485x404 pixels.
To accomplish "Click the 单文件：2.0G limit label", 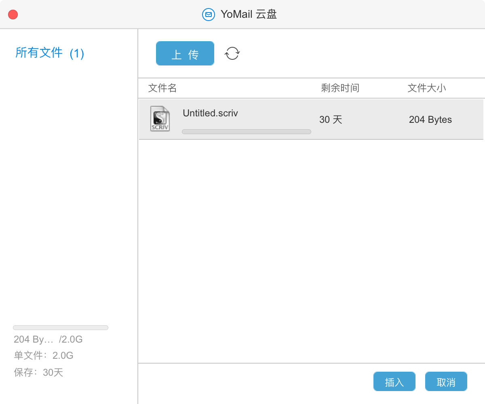I will [x=44, y=356].
